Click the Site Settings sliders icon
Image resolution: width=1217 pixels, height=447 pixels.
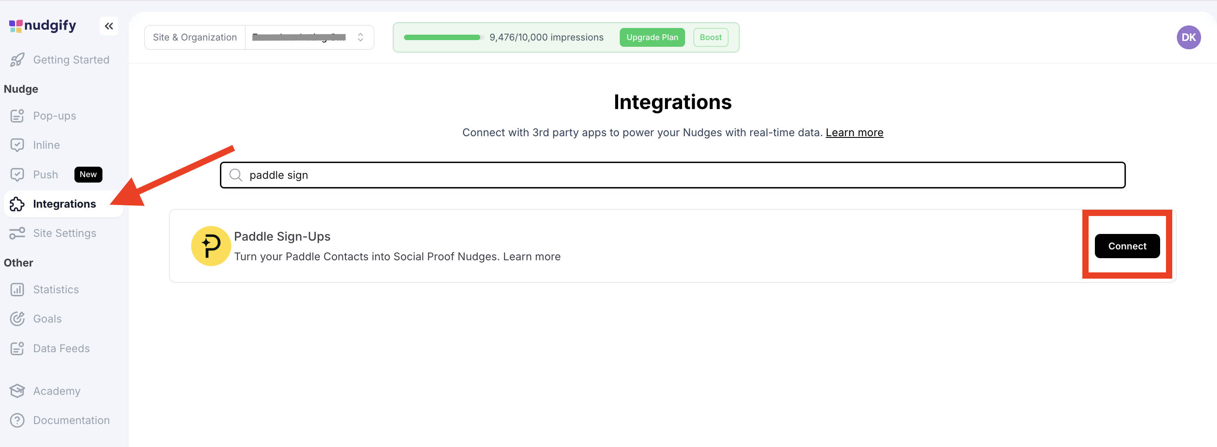(x=18, y=233)
